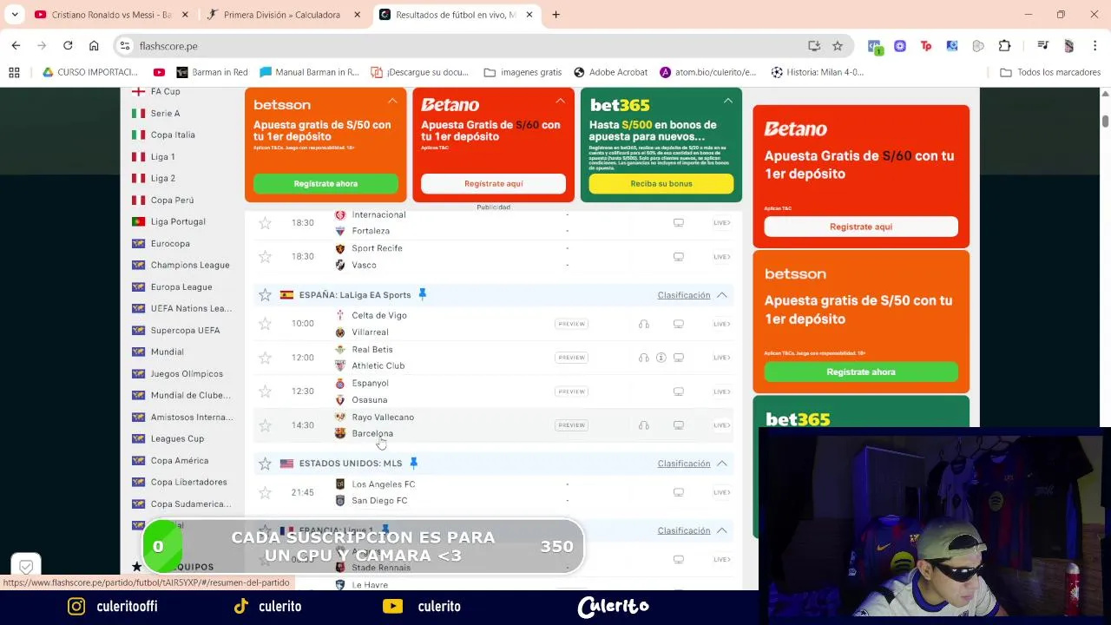
Task: Favorite the Sport Recife vs Vasco star
Action: [x=265, y=257]
